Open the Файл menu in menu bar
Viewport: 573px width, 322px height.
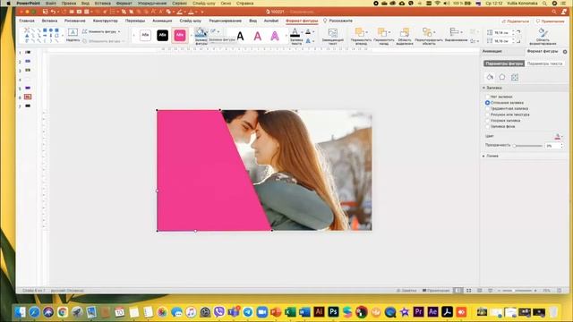click(51, 3)
